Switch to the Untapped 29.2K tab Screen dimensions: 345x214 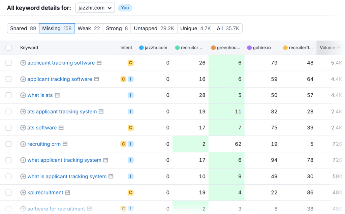point(154,28)
